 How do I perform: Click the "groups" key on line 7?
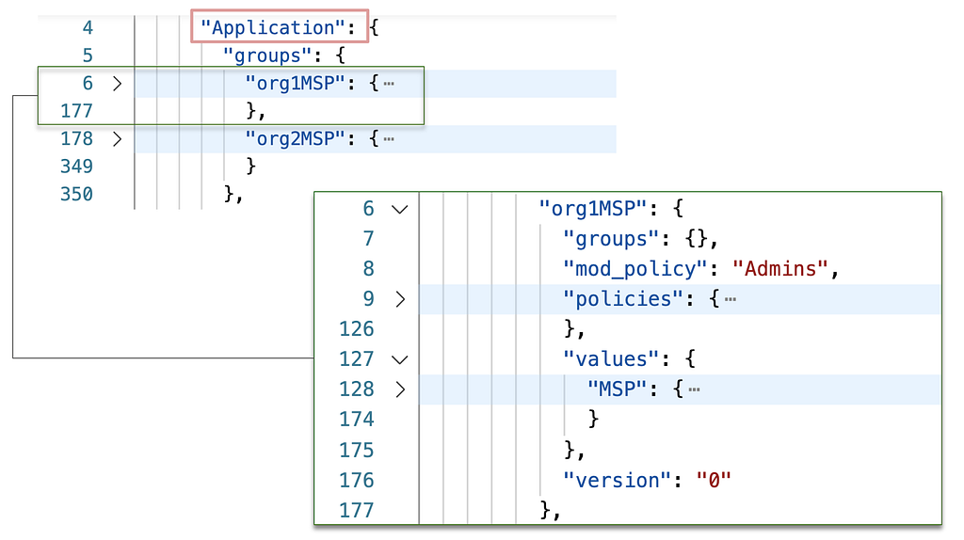[x=610, y=239]
